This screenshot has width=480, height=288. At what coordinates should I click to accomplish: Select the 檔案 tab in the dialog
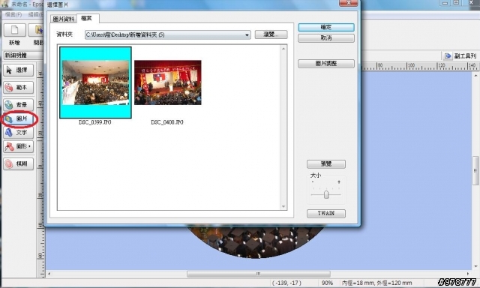tap(87, 18)
